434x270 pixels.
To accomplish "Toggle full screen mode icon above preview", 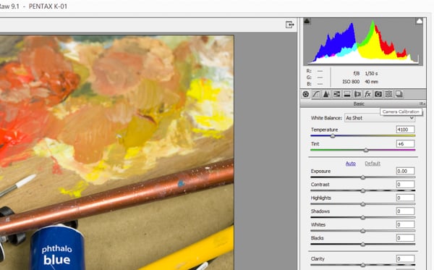I will (289, 25).
